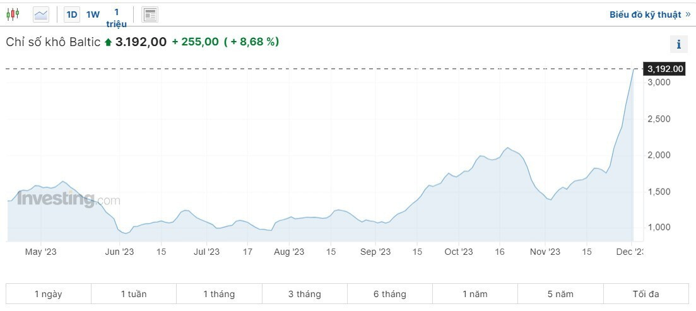Show the 3 tháng time range
The height and width of the screenshot is (311, 696).
(x=304, y=294)
